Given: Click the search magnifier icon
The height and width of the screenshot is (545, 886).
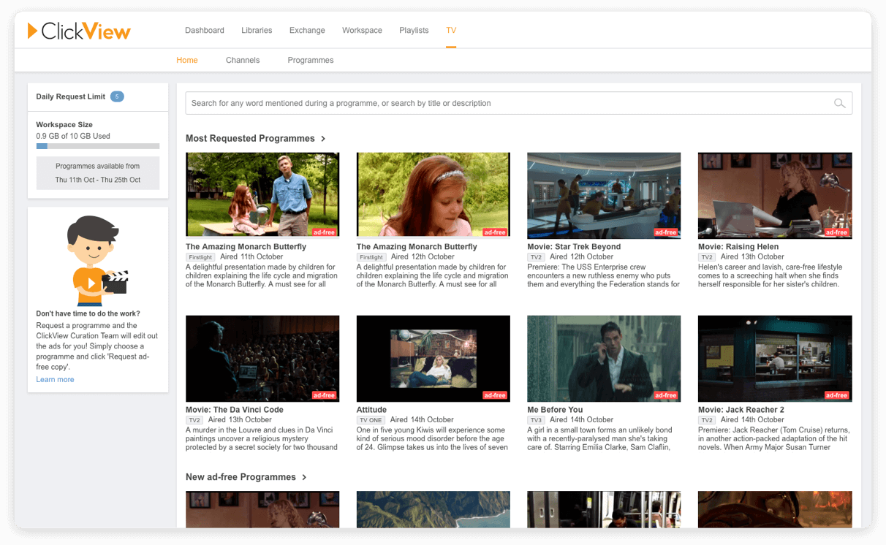Looking at the screenshot, I should (x=840, y=103).
